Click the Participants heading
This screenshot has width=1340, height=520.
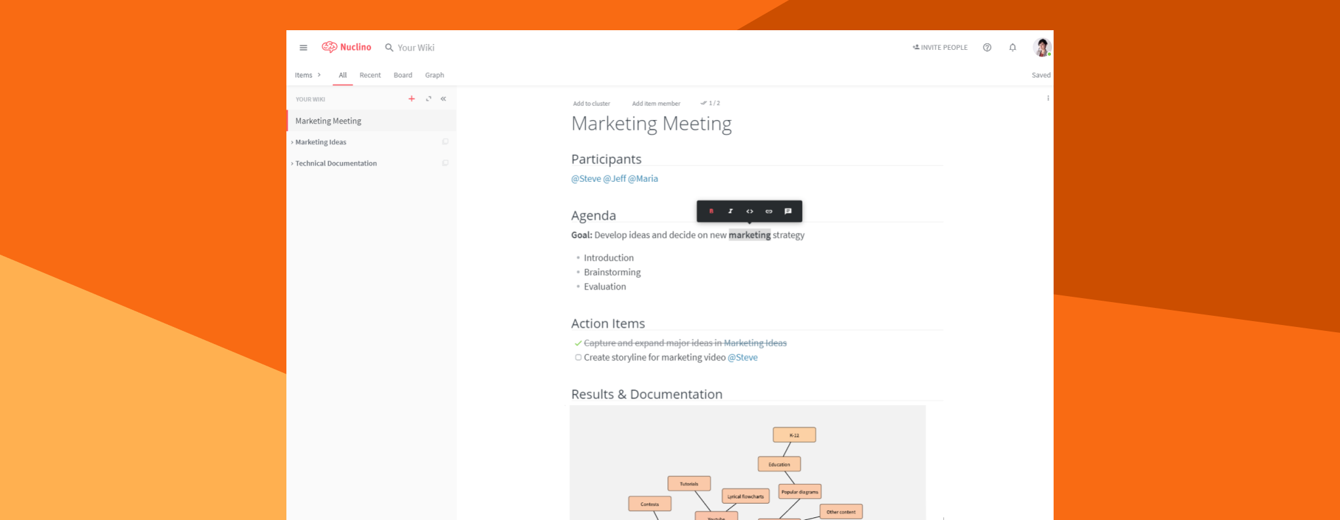point(606,159)
